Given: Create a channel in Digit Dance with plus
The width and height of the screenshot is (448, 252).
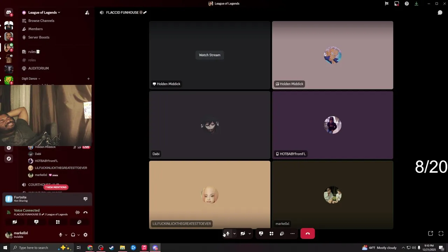Looking at the screenshot, I should pyautogui.click(x=89, y=79).
